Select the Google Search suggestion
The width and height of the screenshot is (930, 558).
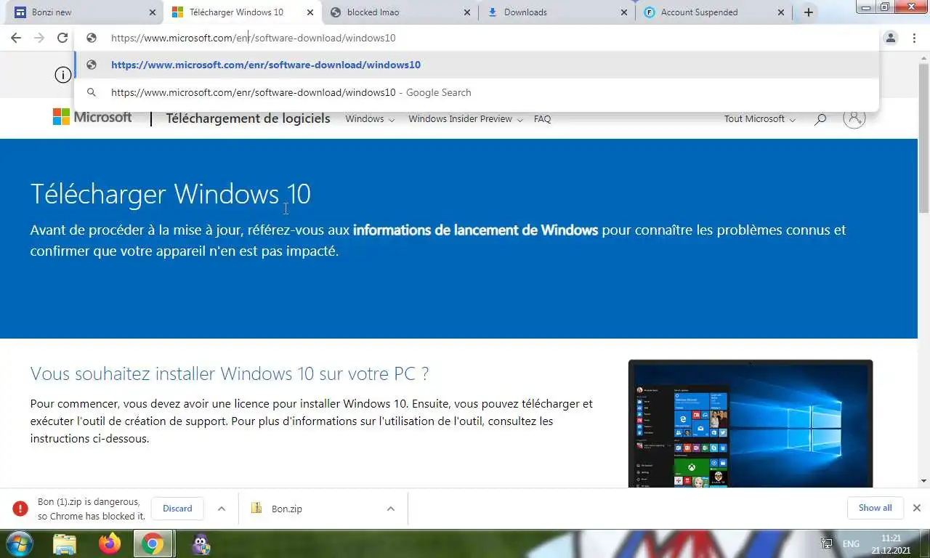click(477, 92)
